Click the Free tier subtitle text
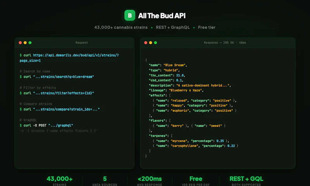 pos(207,27)
